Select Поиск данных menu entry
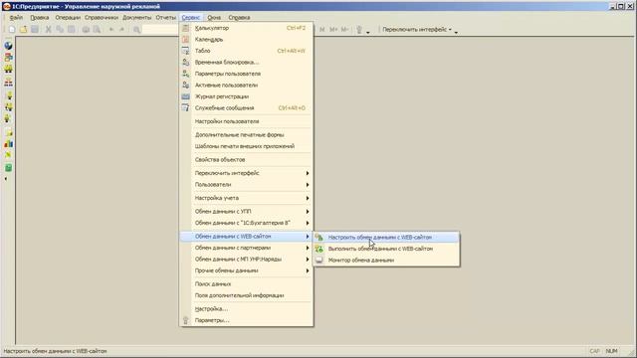This screenshot has height=358, width=637. 246,284
